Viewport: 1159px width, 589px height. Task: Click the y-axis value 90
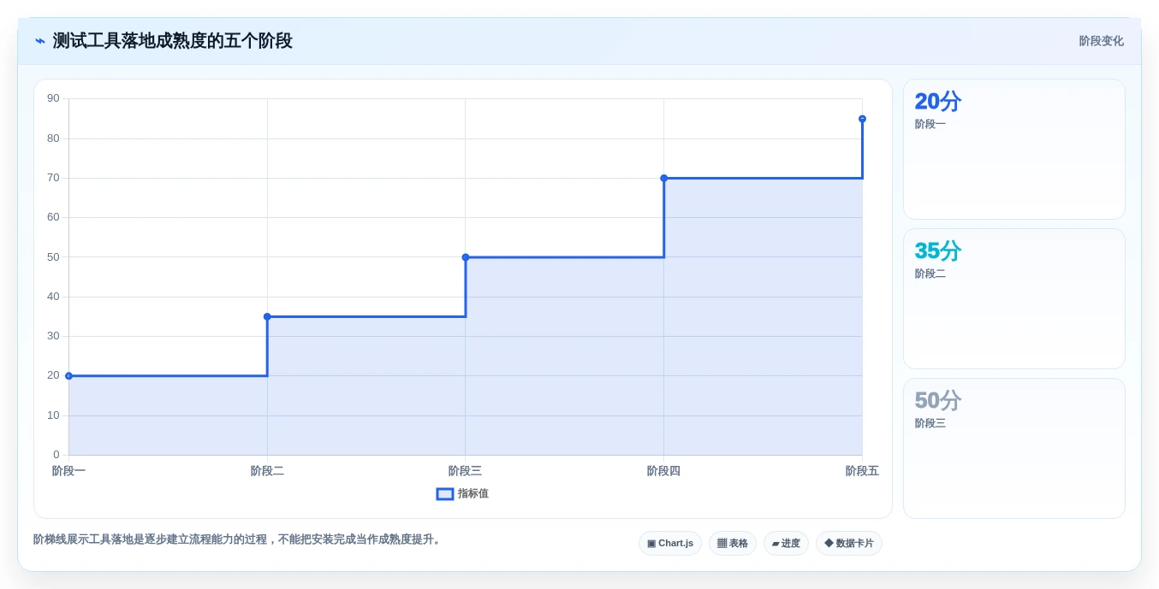point(53,98)
